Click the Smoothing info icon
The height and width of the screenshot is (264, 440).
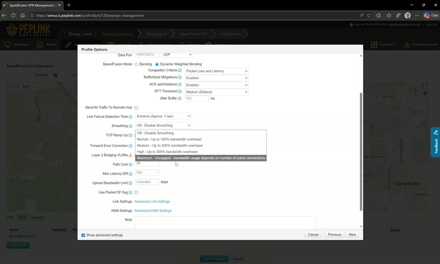pos(130,126)
